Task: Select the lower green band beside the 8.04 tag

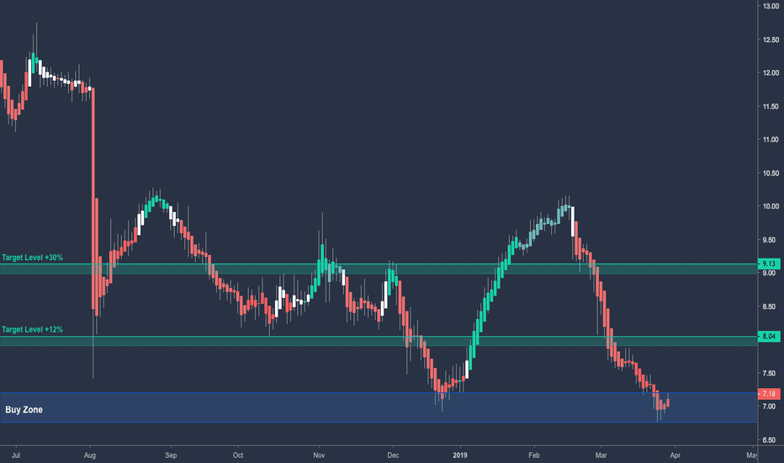Action: point(379,341)
